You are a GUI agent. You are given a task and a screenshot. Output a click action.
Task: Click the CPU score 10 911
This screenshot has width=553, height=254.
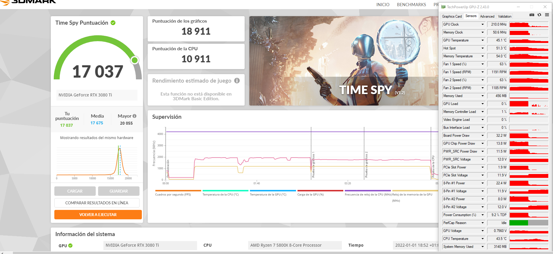tap(196, 59)
